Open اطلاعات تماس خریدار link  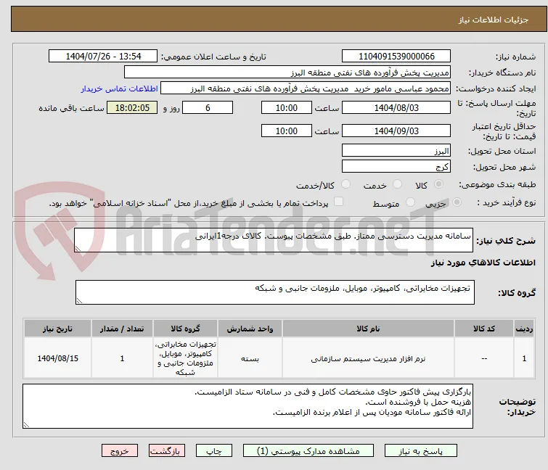(x=120, y=88)
